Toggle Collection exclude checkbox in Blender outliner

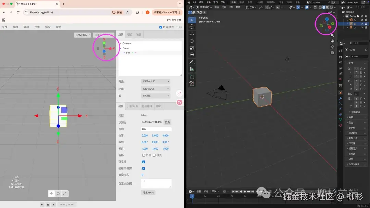[358, 16]
